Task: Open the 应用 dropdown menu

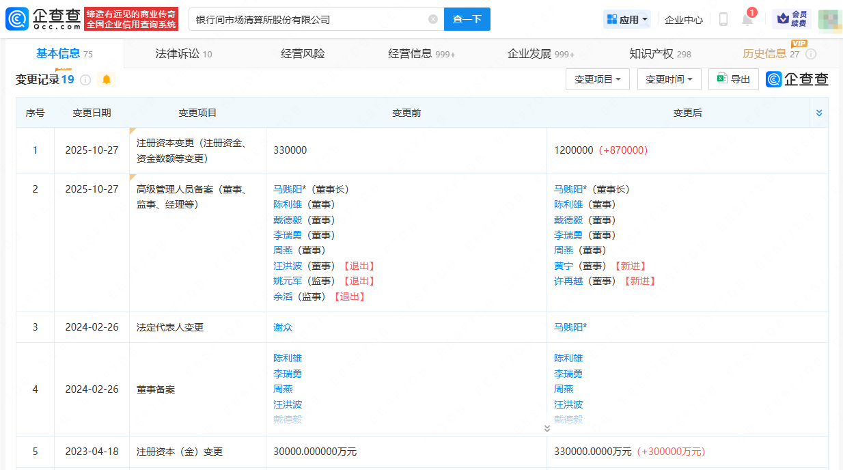Action: 627,20
